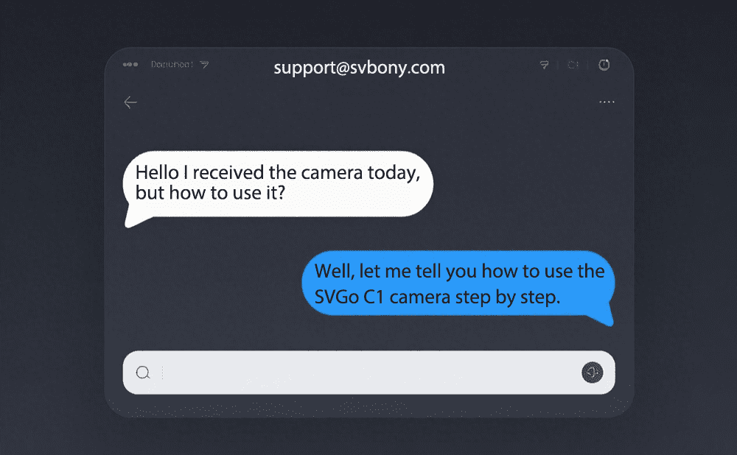This screenshot has height=455, width=737.
Task: Click the signal icon at top right
Action: coord(545,65)
